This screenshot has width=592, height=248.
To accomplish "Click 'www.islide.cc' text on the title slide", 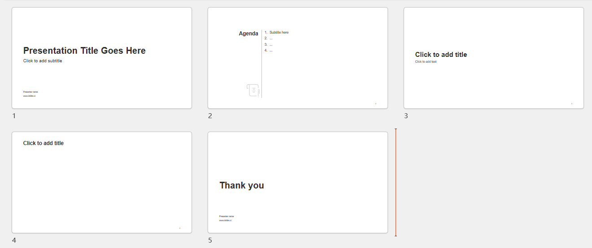I will pos(30,96).
